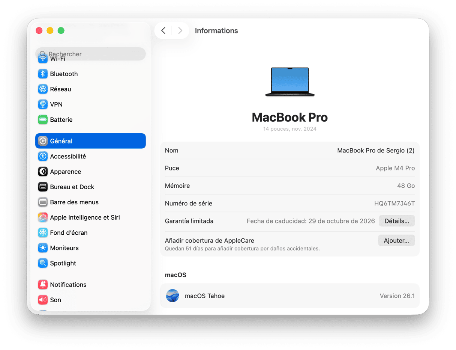Open Batterie settings icon
456x350 pixels.
(x=43, y=120)
